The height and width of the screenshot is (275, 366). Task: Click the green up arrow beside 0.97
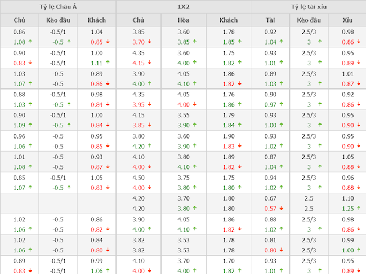285,105
